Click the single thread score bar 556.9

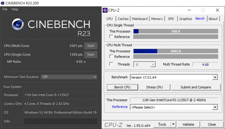(176, 31)
